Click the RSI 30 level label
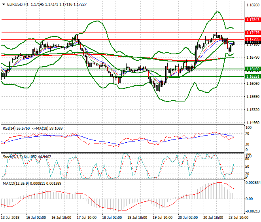The width and height of the screenshot is (261, 222). 247,144
